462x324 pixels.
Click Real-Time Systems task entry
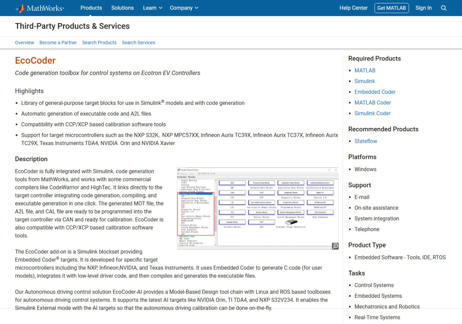tap(377, 317)
